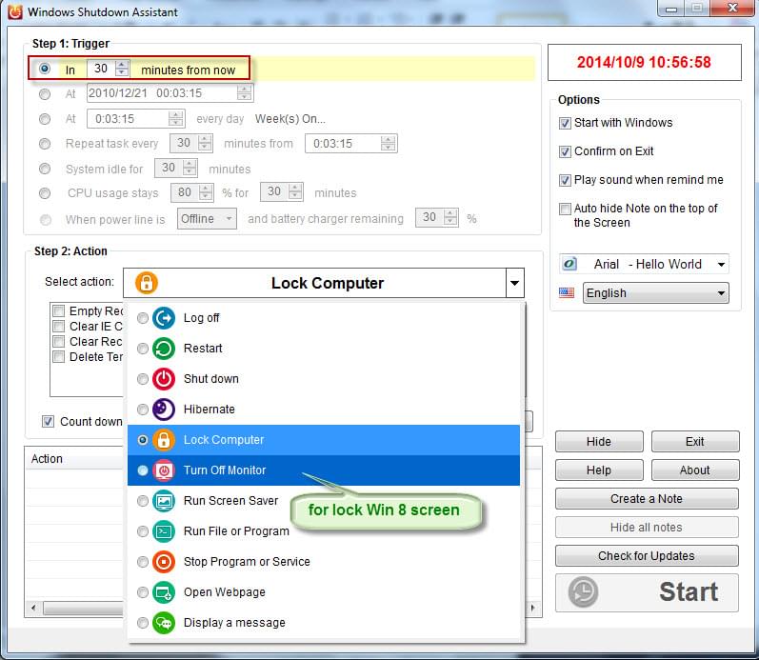Open the English language dropdown
This screenshot has width=759, height=660.
656,293
